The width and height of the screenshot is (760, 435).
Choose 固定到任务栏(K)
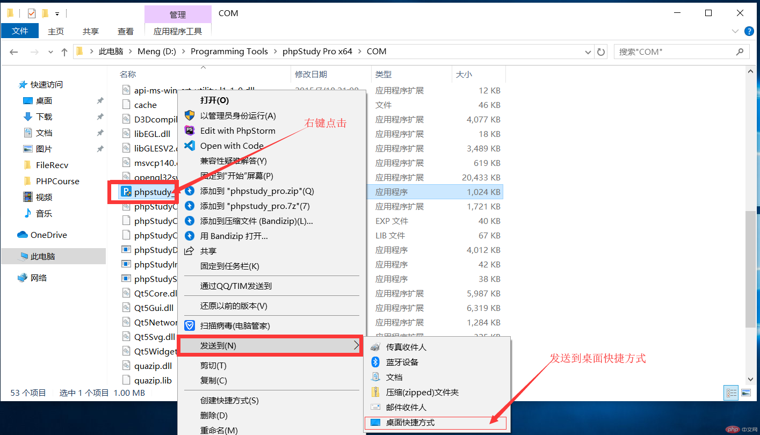(272, 266)
